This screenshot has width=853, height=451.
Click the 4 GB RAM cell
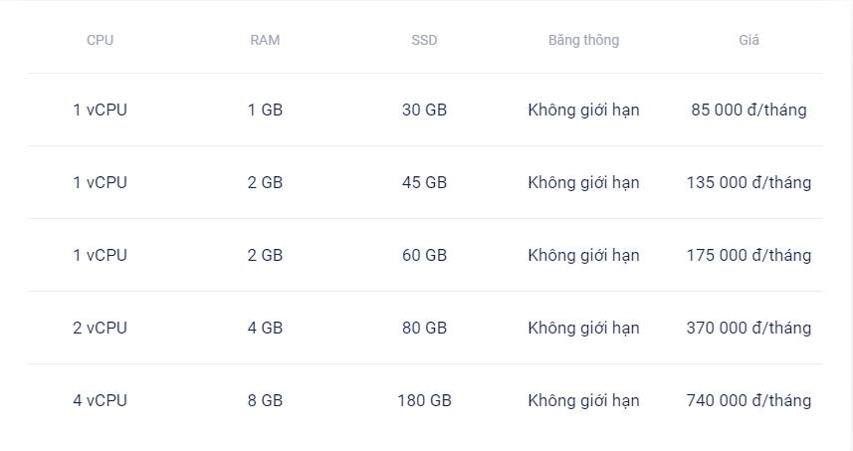[265, 328]
